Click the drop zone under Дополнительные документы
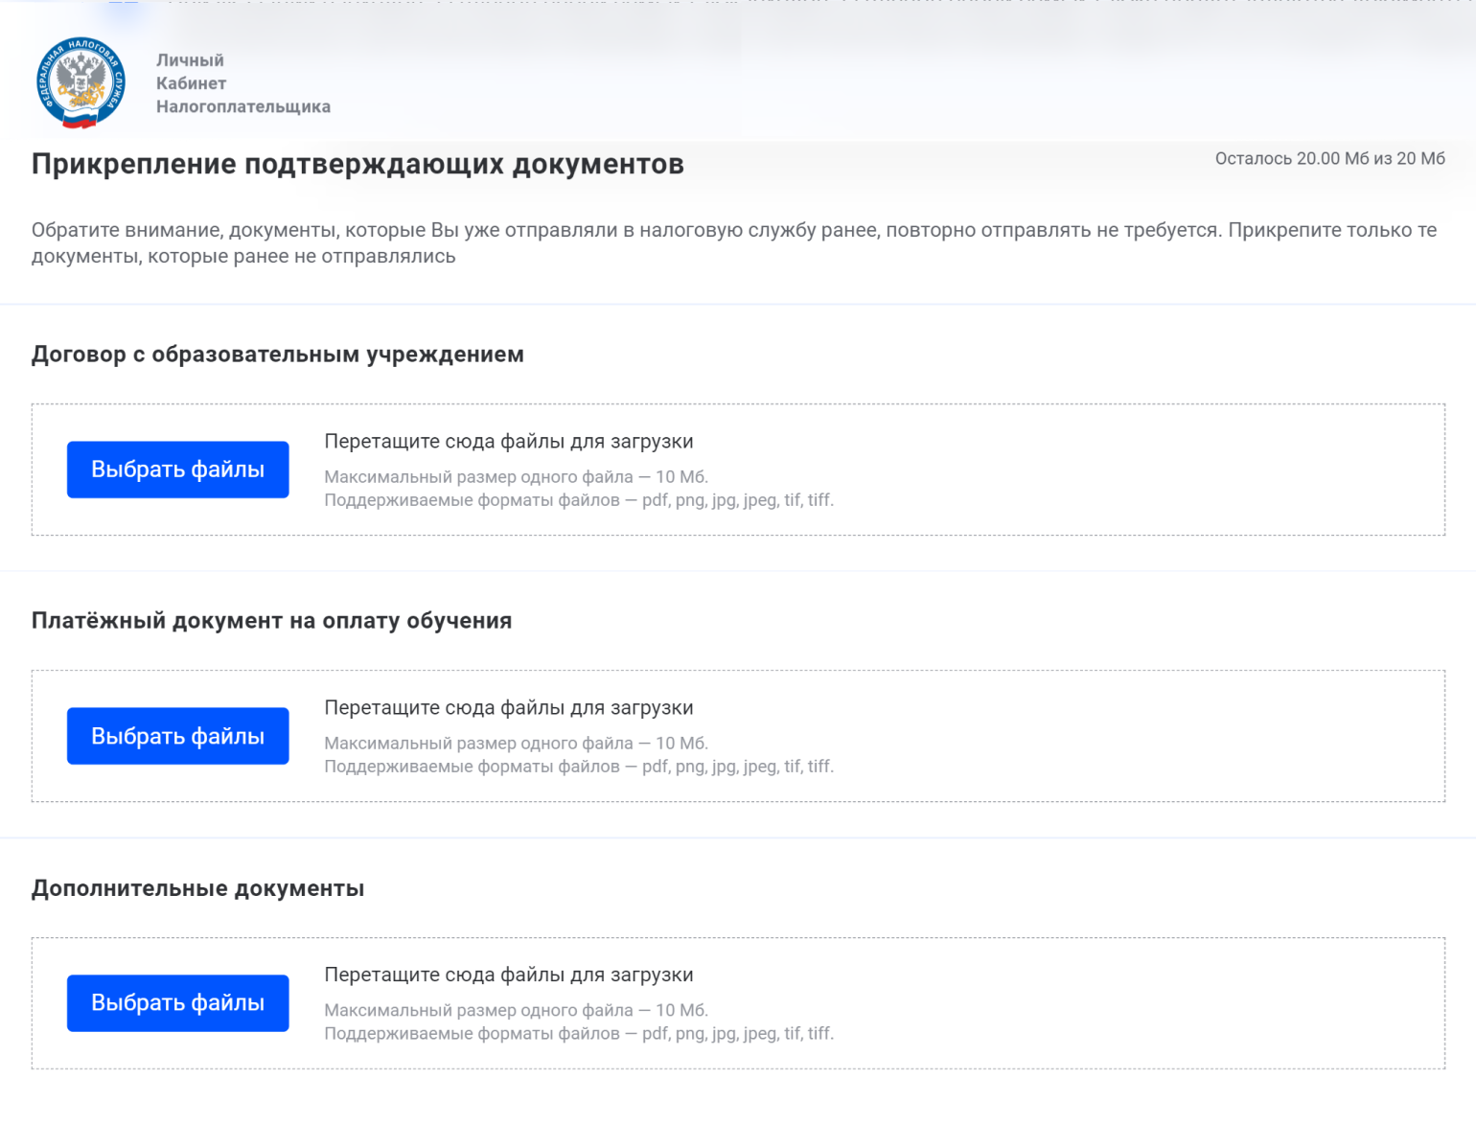Image resolution: width=1476 pixels, height=1124 pixels. click(x=738, y=1003)
